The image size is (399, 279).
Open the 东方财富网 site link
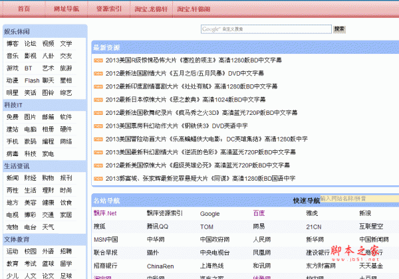coord(321,266)
